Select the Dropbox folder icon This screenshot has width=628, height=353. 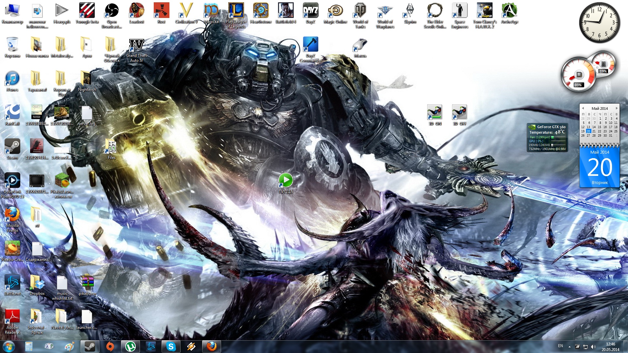tap(37, 285)
